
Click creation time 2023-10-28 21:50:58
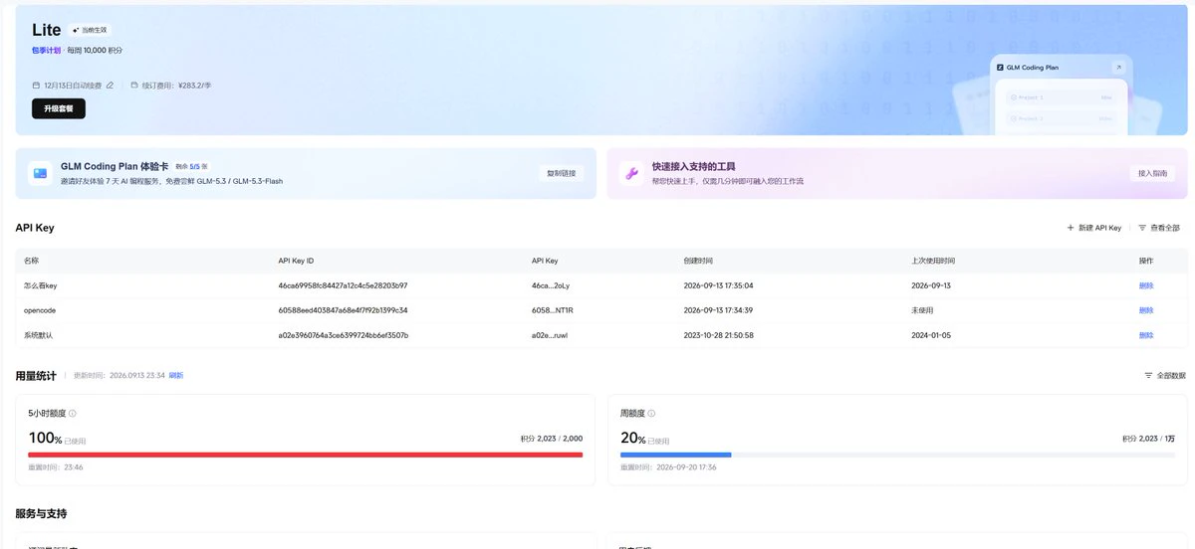click(x=718, y=335)
